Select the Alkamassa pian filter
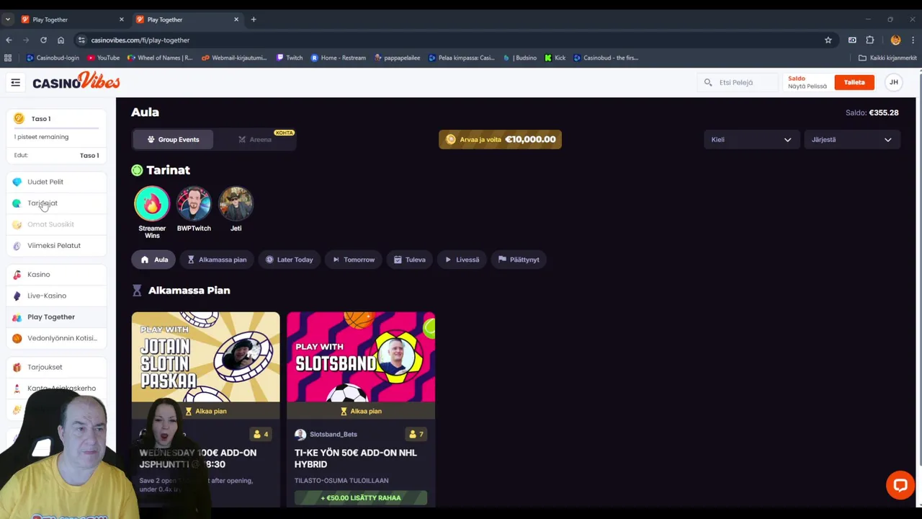922x519 pixels. coord(217,259)
